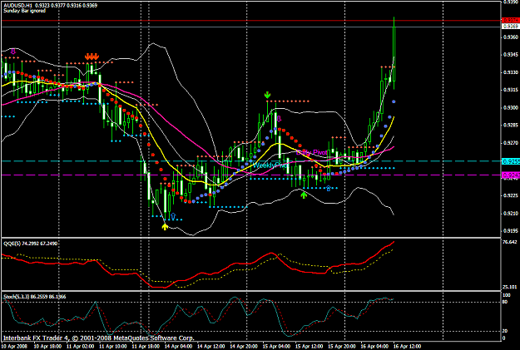
Task: Click the "11 Apr 10:00" time axis label
Action: [113, 347]
